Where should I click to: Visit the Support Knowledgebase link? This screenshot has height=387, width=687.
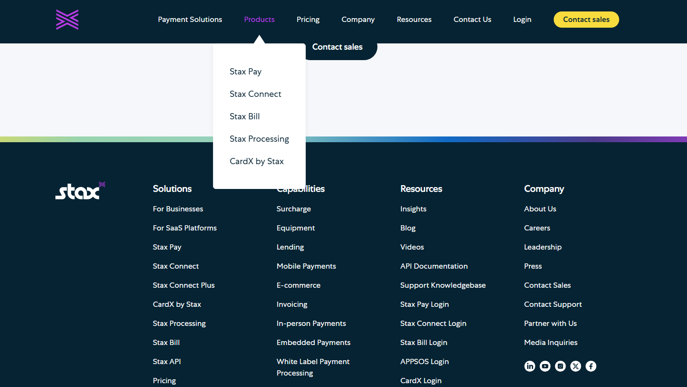coord(443,285)
